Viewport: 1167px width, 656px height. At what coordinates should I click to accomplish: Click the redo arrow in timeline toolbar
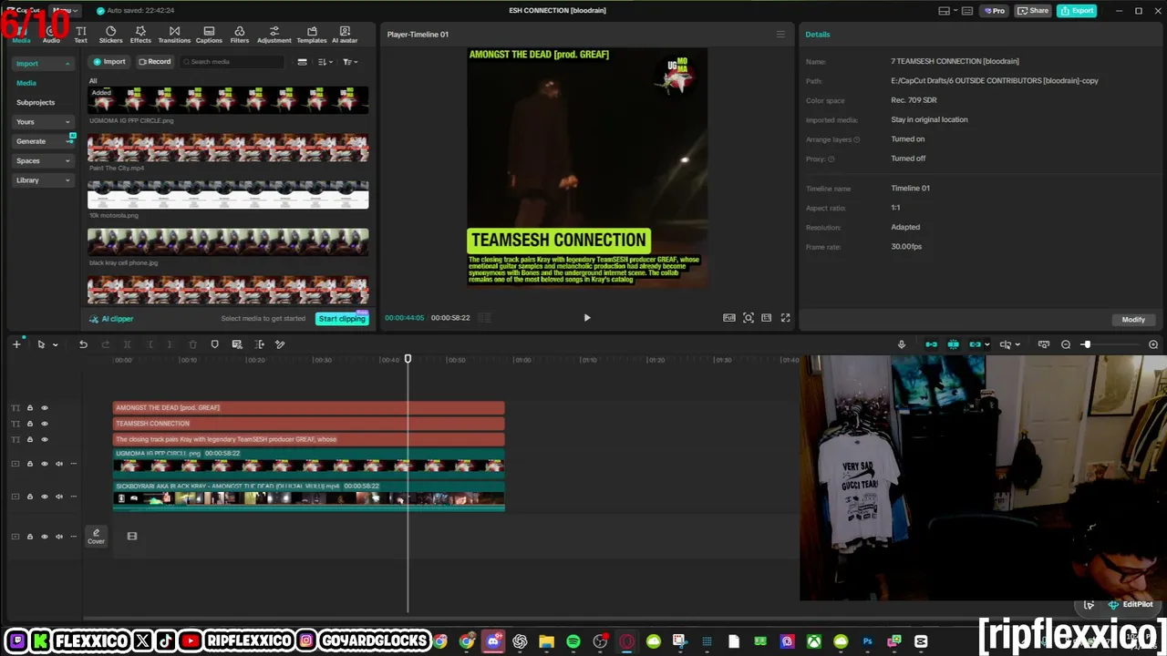click(105, 344)
